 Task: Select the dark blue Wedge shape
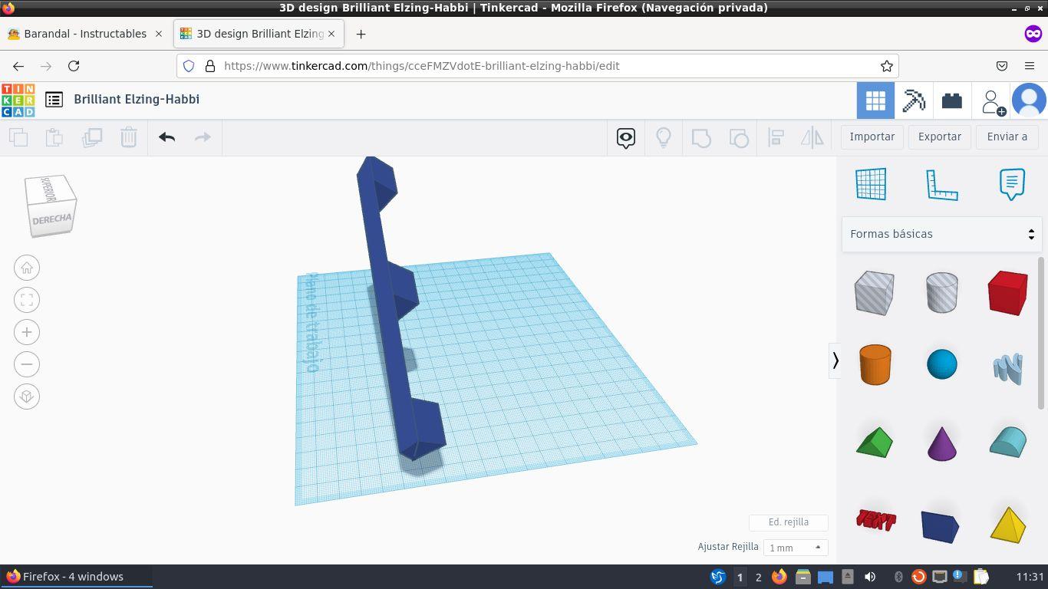coord(941,527)
